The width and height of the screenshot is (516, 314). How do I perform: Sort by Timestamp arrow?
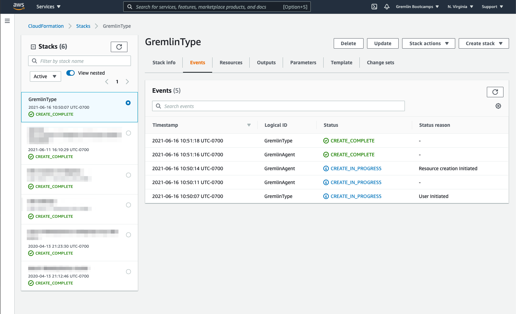249,125
